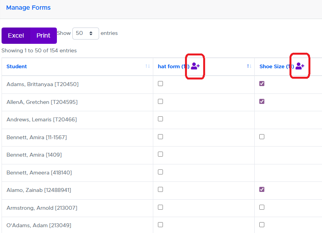Export table with Excel button

[16, 36]
